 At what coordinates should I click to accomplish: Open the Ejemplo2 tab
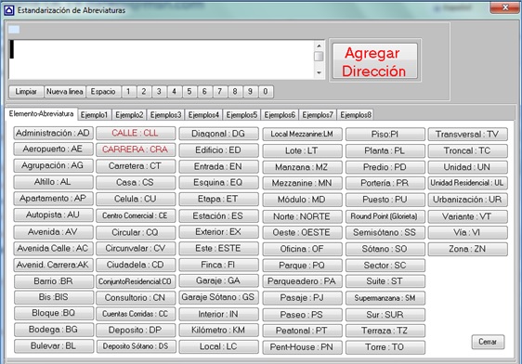tap(129, 115)
